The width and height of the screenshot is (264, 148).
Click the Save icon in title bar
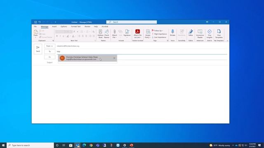click(35, 22)
